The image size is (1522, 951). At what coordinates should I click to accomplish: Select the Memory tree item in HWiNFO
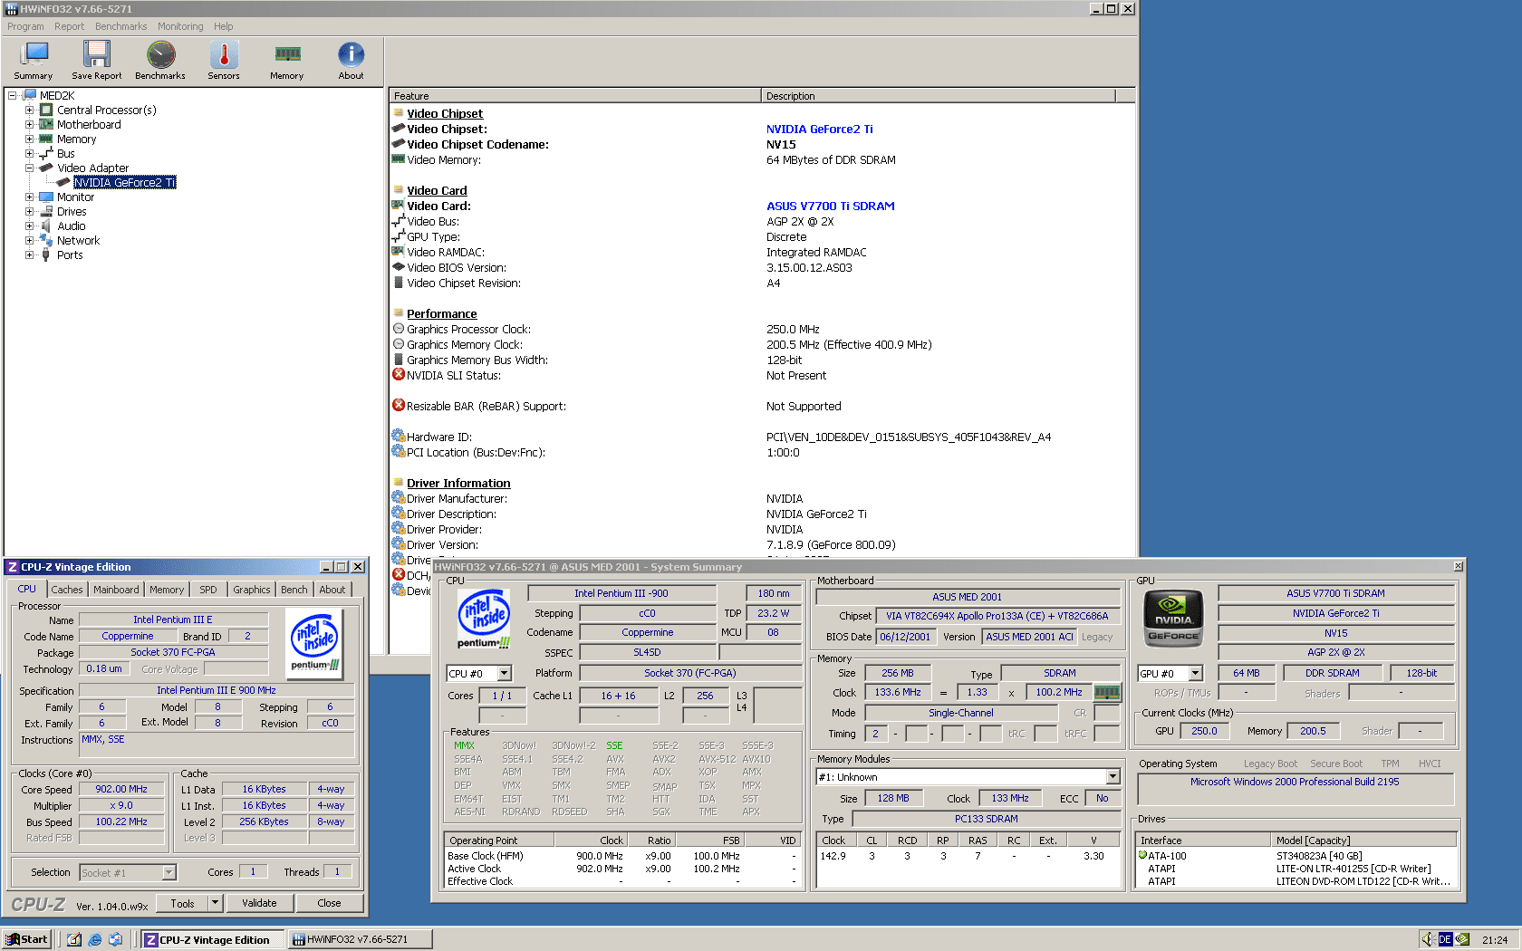tap(76, 139)
